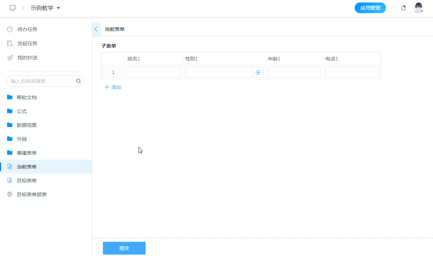The width and height of the screenshot is (433, 256).
Task: Click the monitor icon in top-left header
Action: point(12,8)
